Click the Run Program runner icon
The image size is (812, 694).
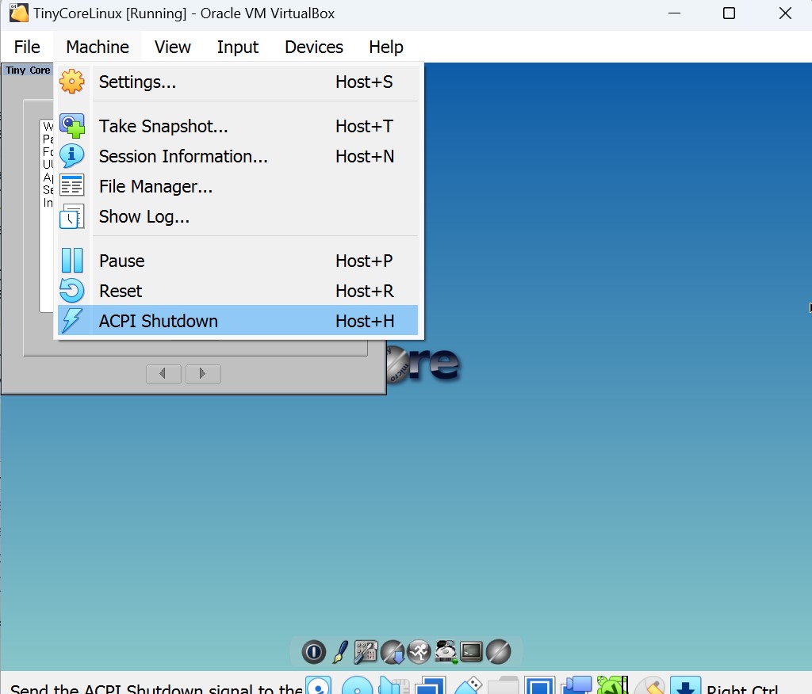coord(419,652)
